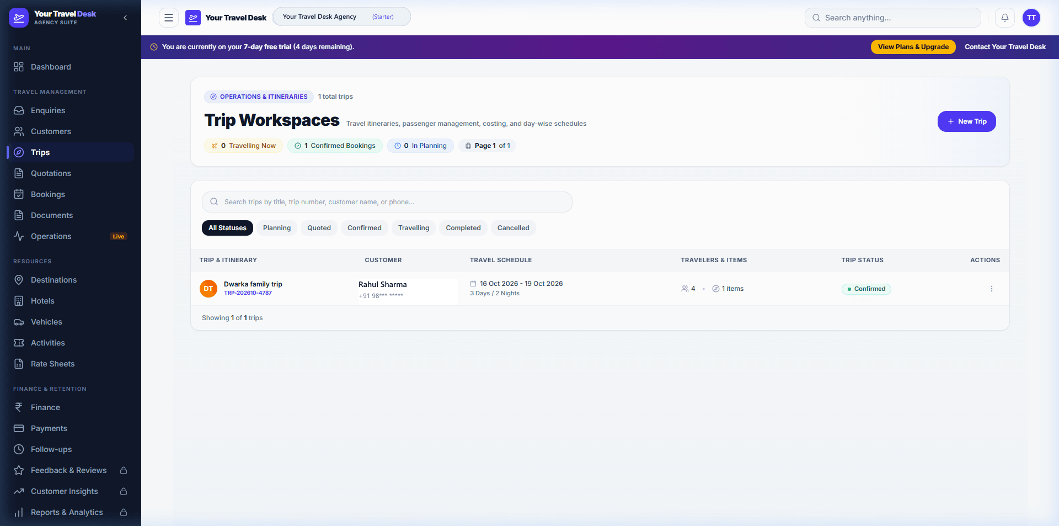
Task: Click the Dashboard icon in sidebar
Action: click(x=19, y=67)
